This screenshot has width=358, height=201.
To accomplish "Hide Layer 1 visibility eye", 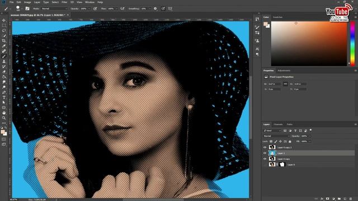I will tap(265, 153).
